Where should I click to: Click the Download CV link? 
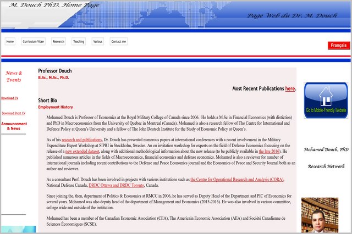pos(10,98)
